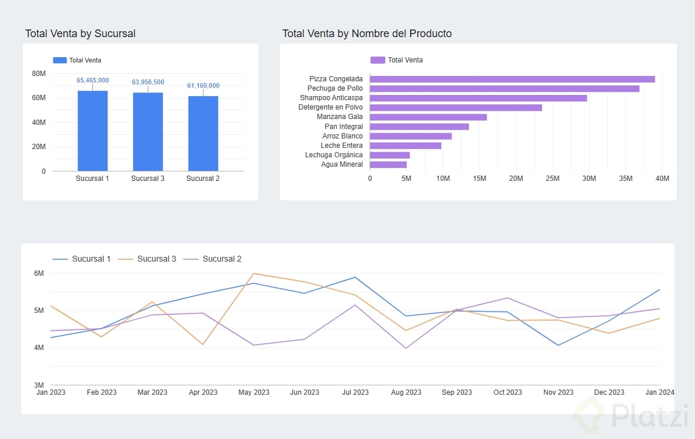
Task: Toggle the Sucursal 1 line legend
Action: coord(81,259)
